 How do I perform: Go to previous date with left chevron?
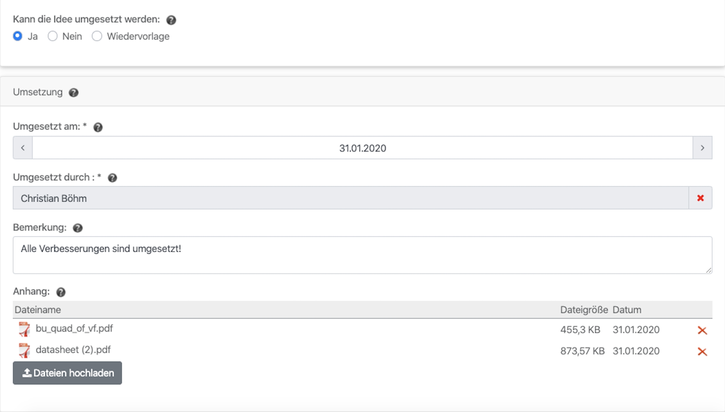click(23, 148)
